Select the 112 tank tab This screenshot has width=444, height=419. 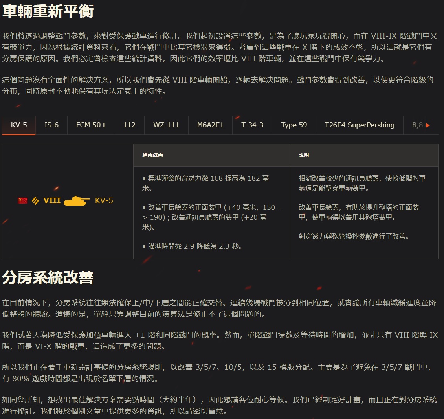click(x=129, y=125)
